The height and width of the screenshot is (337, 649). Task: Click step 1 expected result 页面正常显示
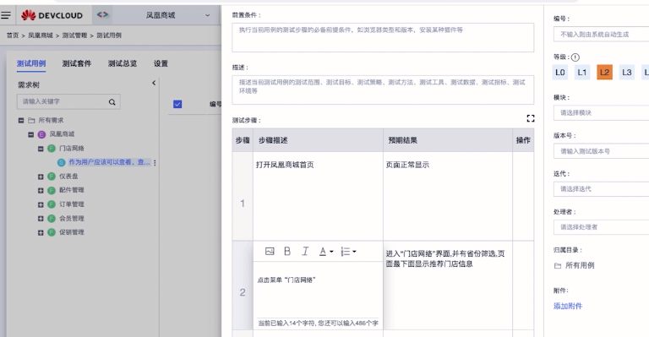tap(407, 165)
